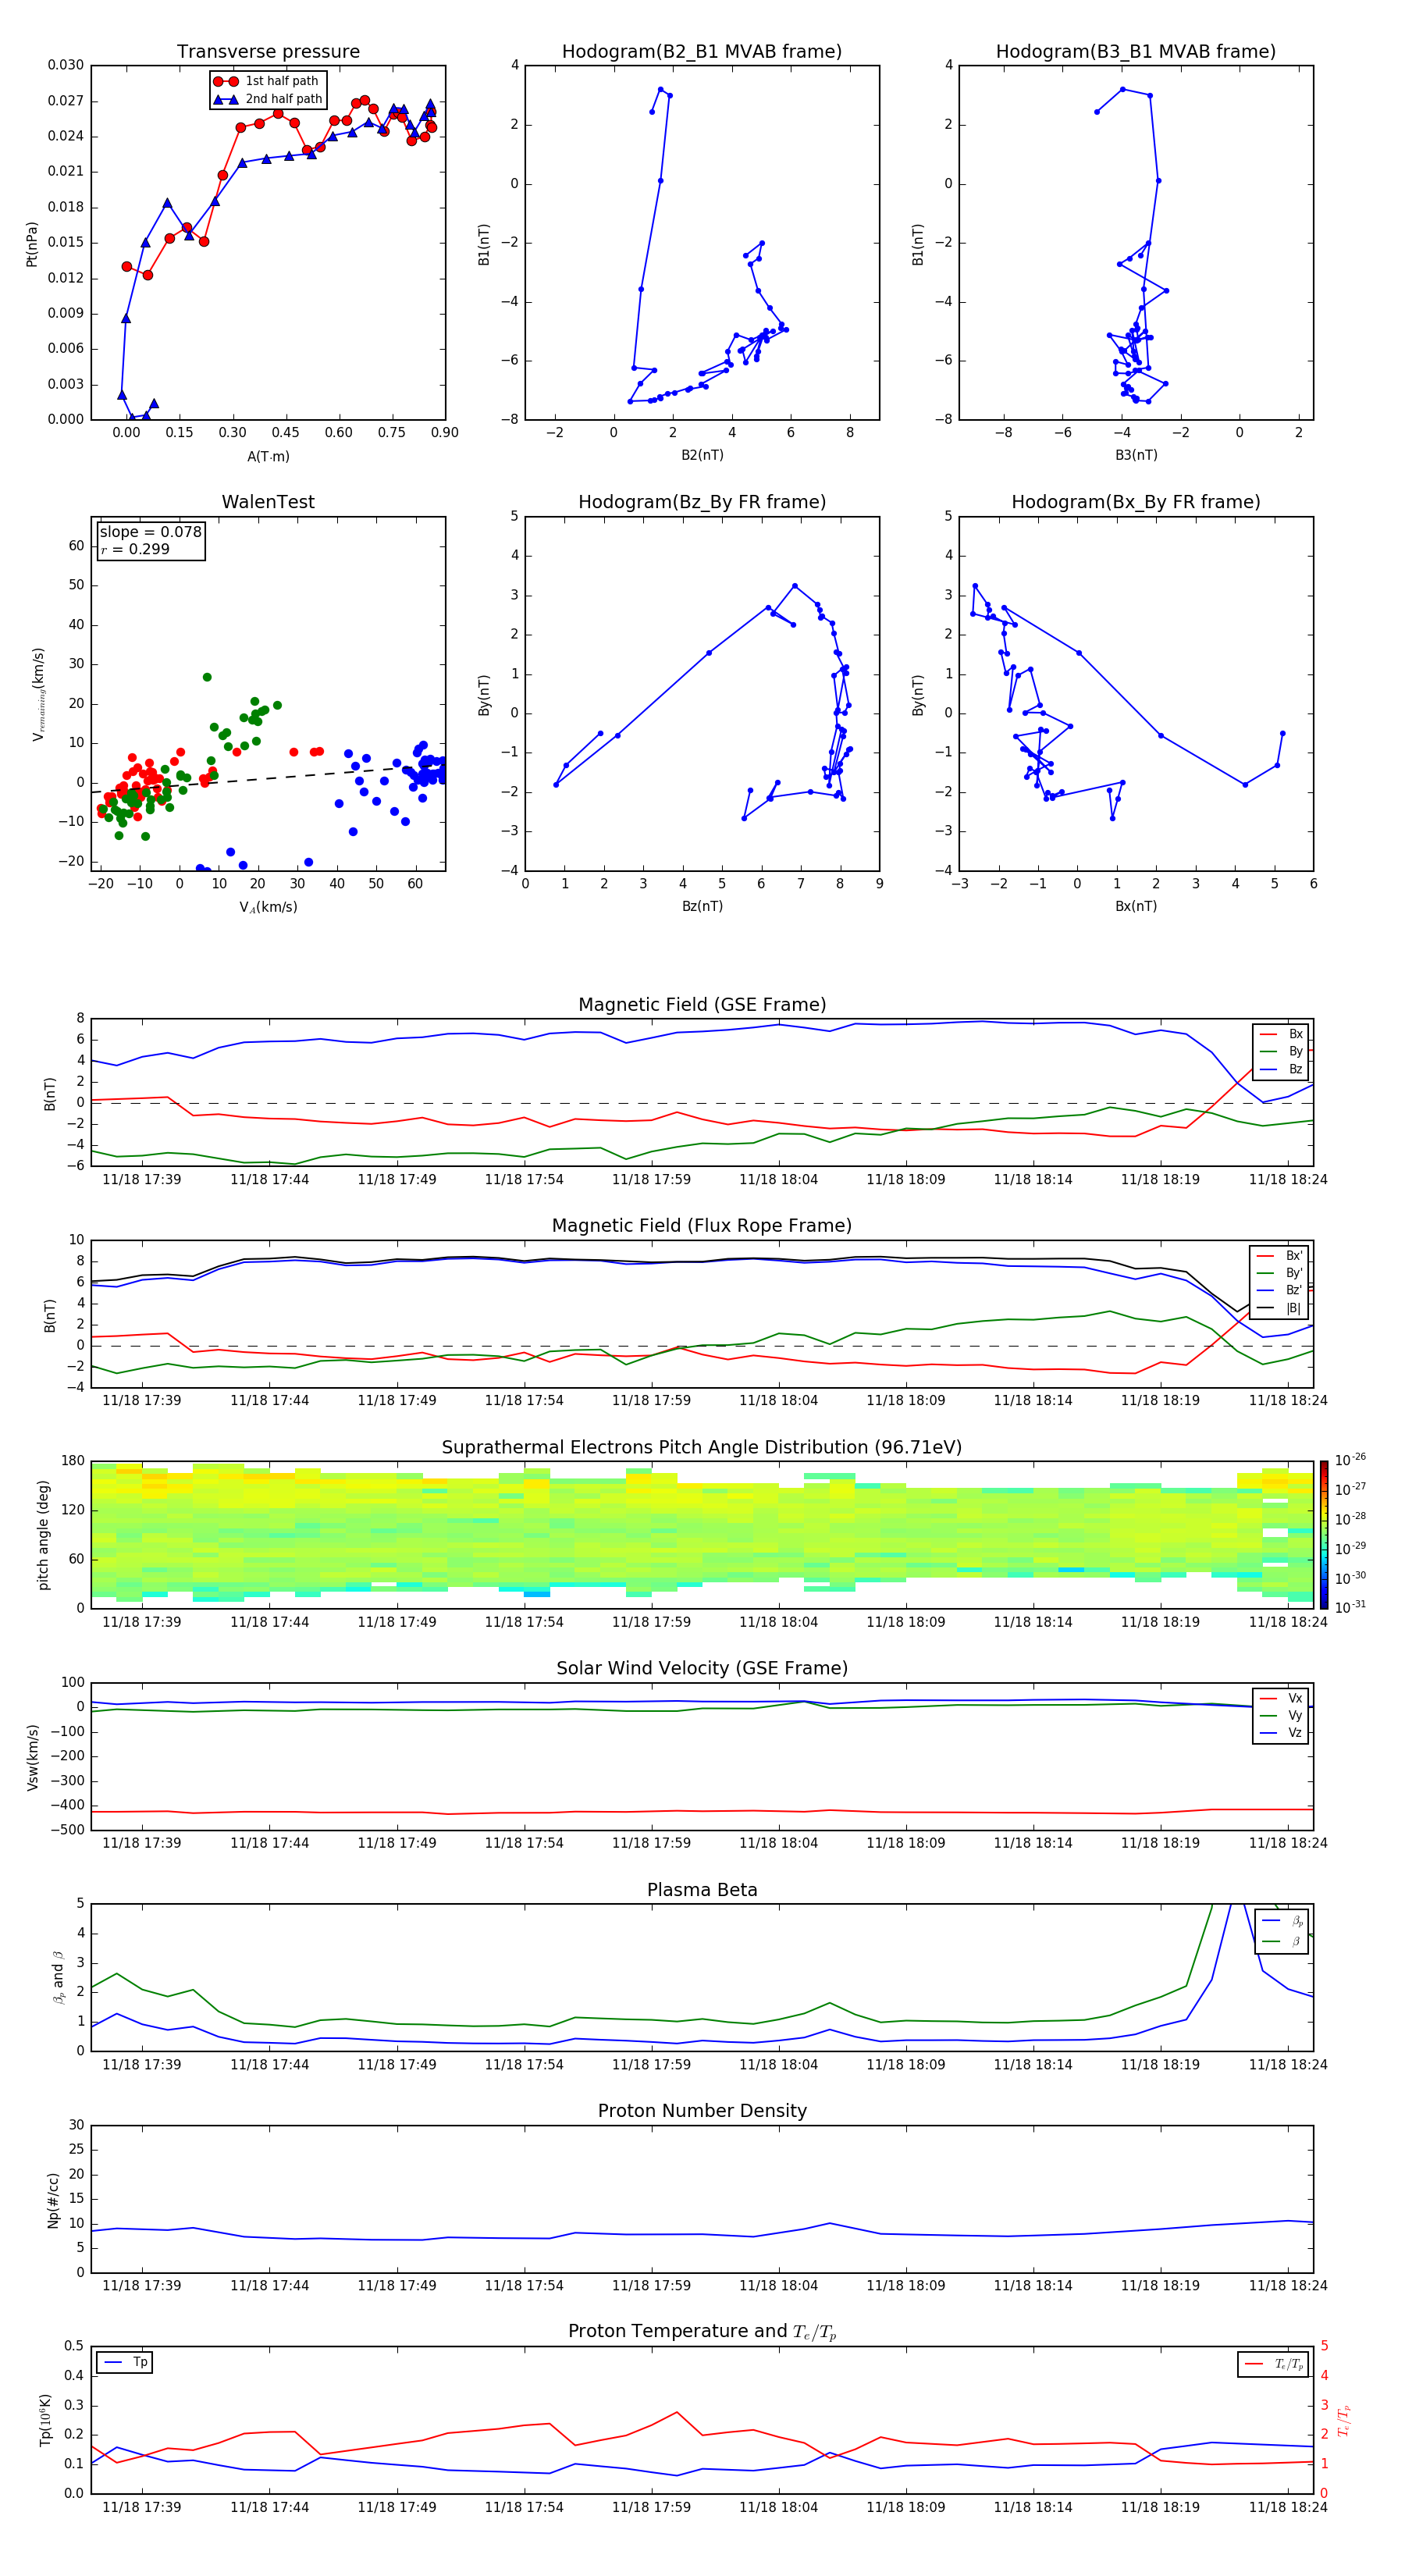Select Vz in solar wind legend
Viewport: 1405px width, 2576px height.
pos(1281,1733)
